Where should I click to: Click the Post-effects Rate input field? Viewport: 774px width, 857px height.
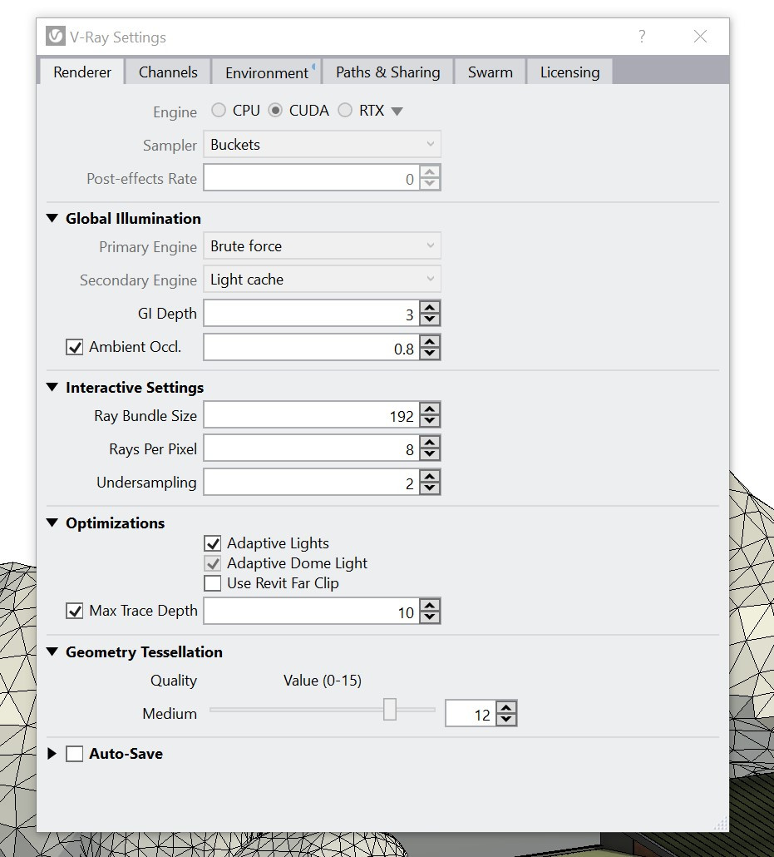pos(312,178)
